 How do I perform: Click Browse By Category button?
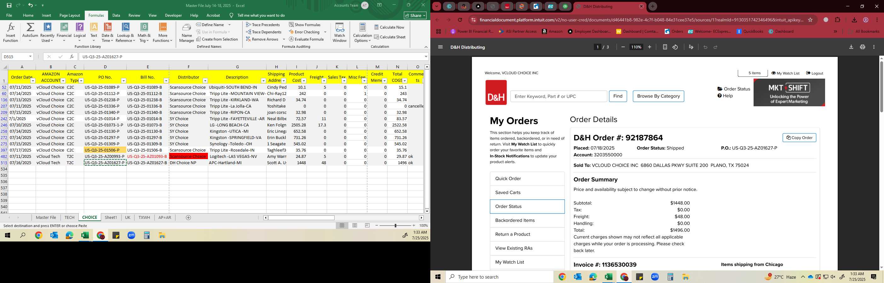pyautogui.click(x=658, y=96)
